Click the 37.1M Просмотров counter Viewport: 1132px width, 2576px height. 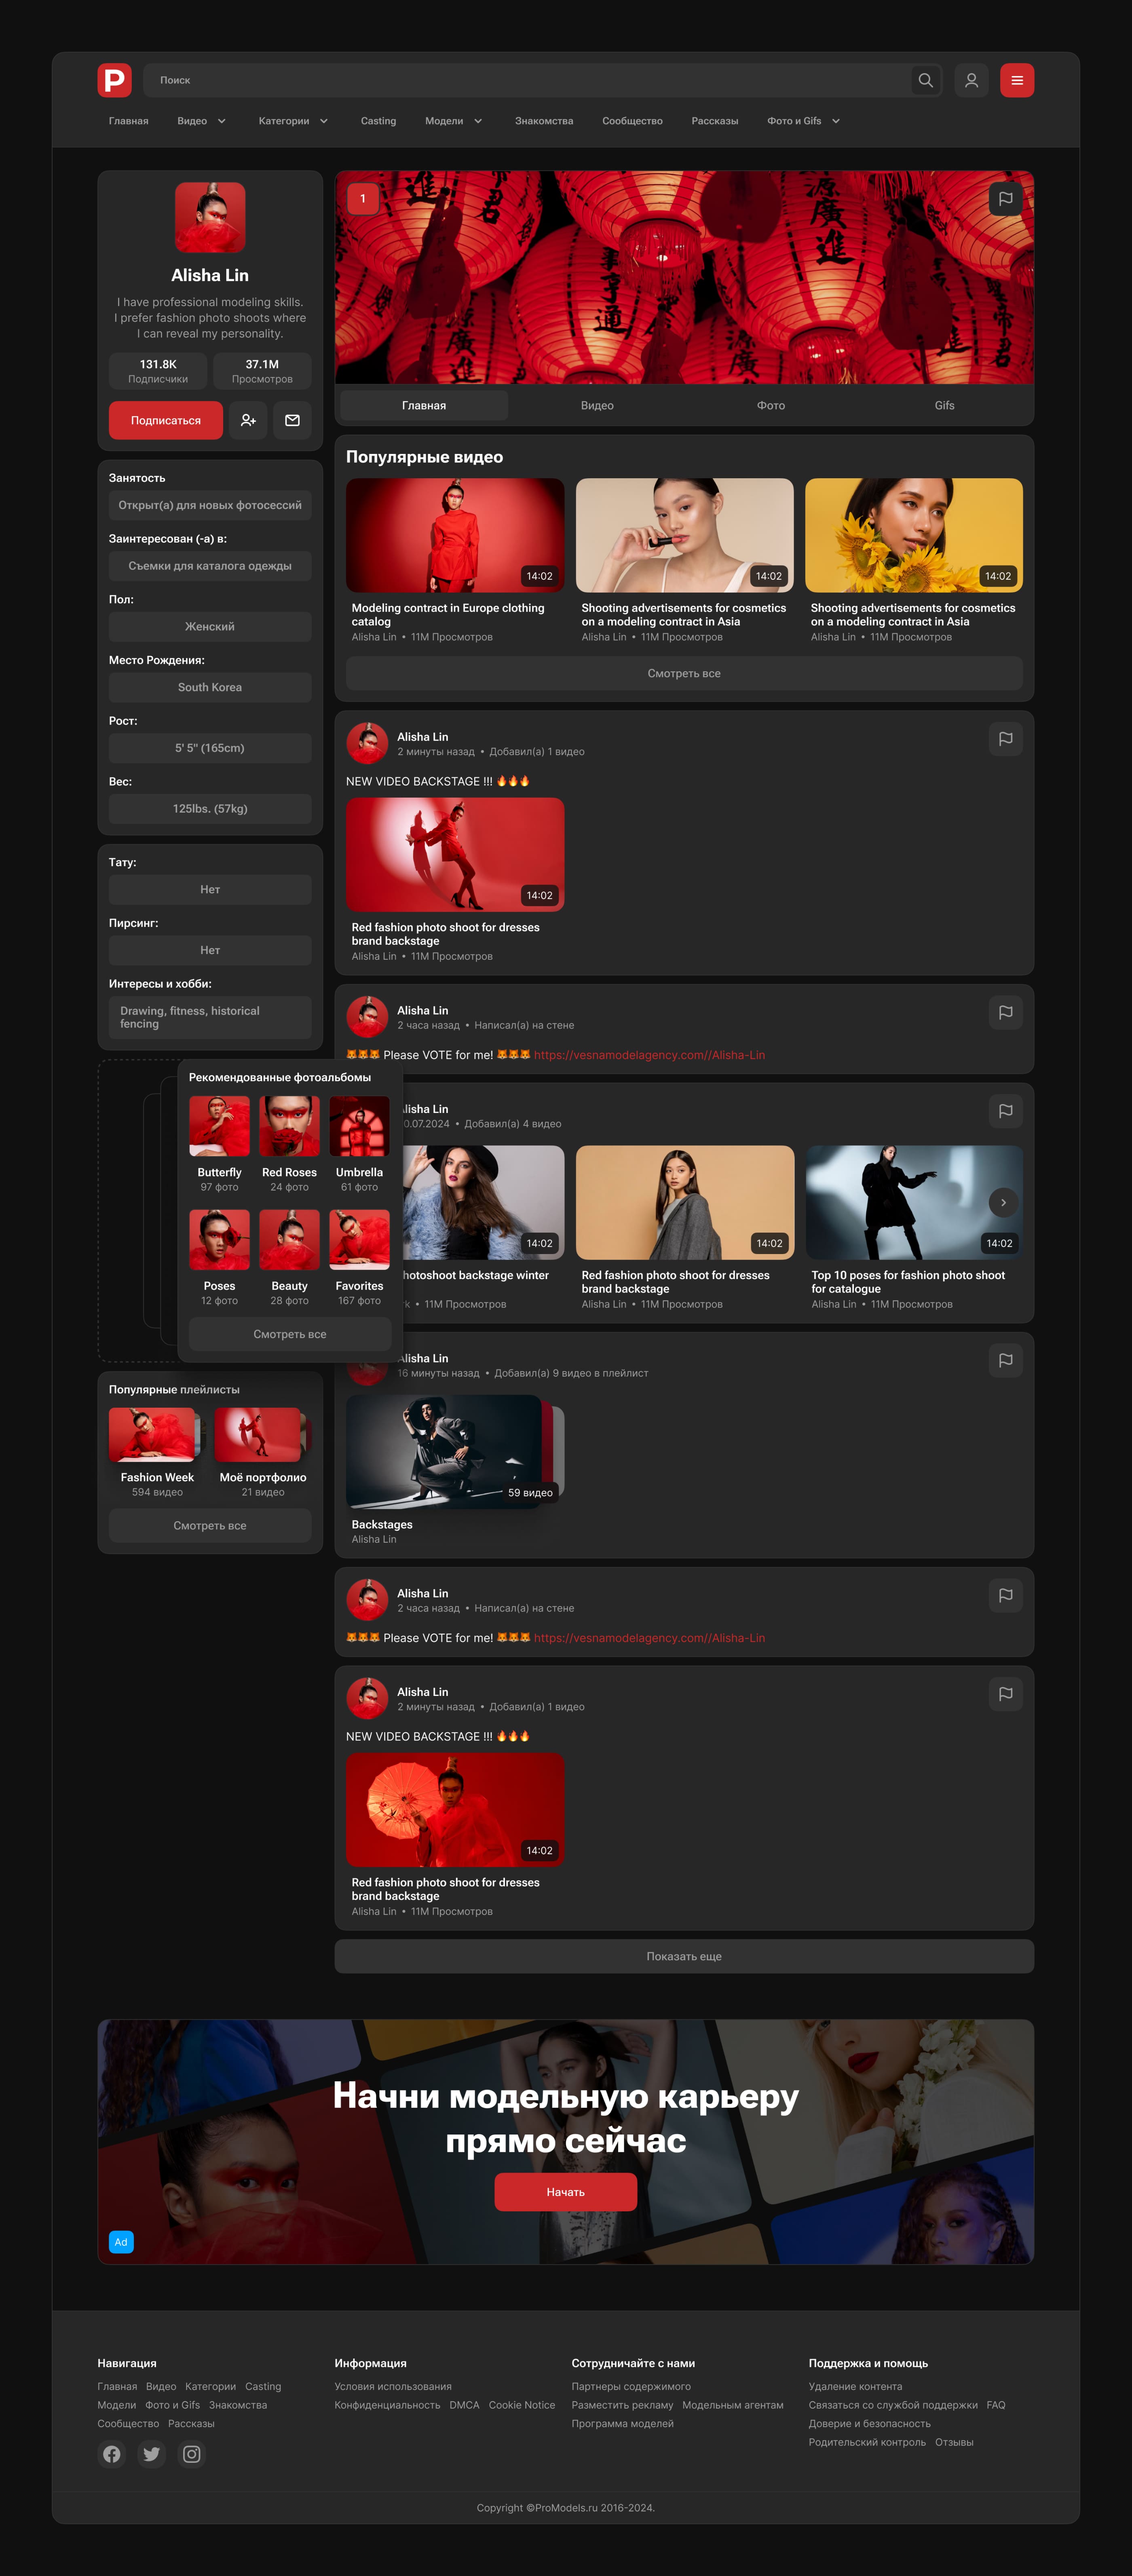pyautogui.click(x=262, y=371)
